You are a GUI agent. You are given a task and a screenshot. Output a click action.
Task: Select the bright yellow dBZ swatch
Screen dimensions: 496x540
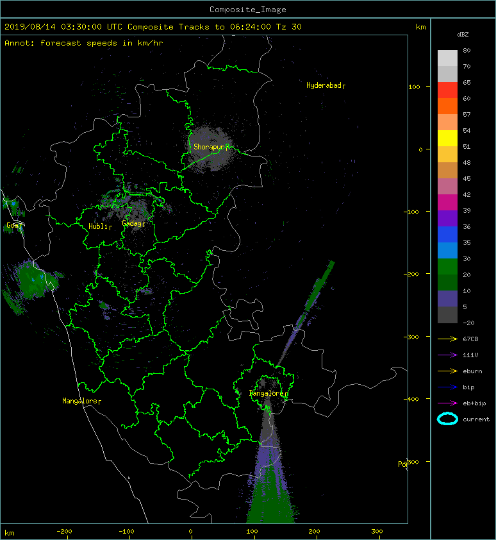(x=447, y=138)
